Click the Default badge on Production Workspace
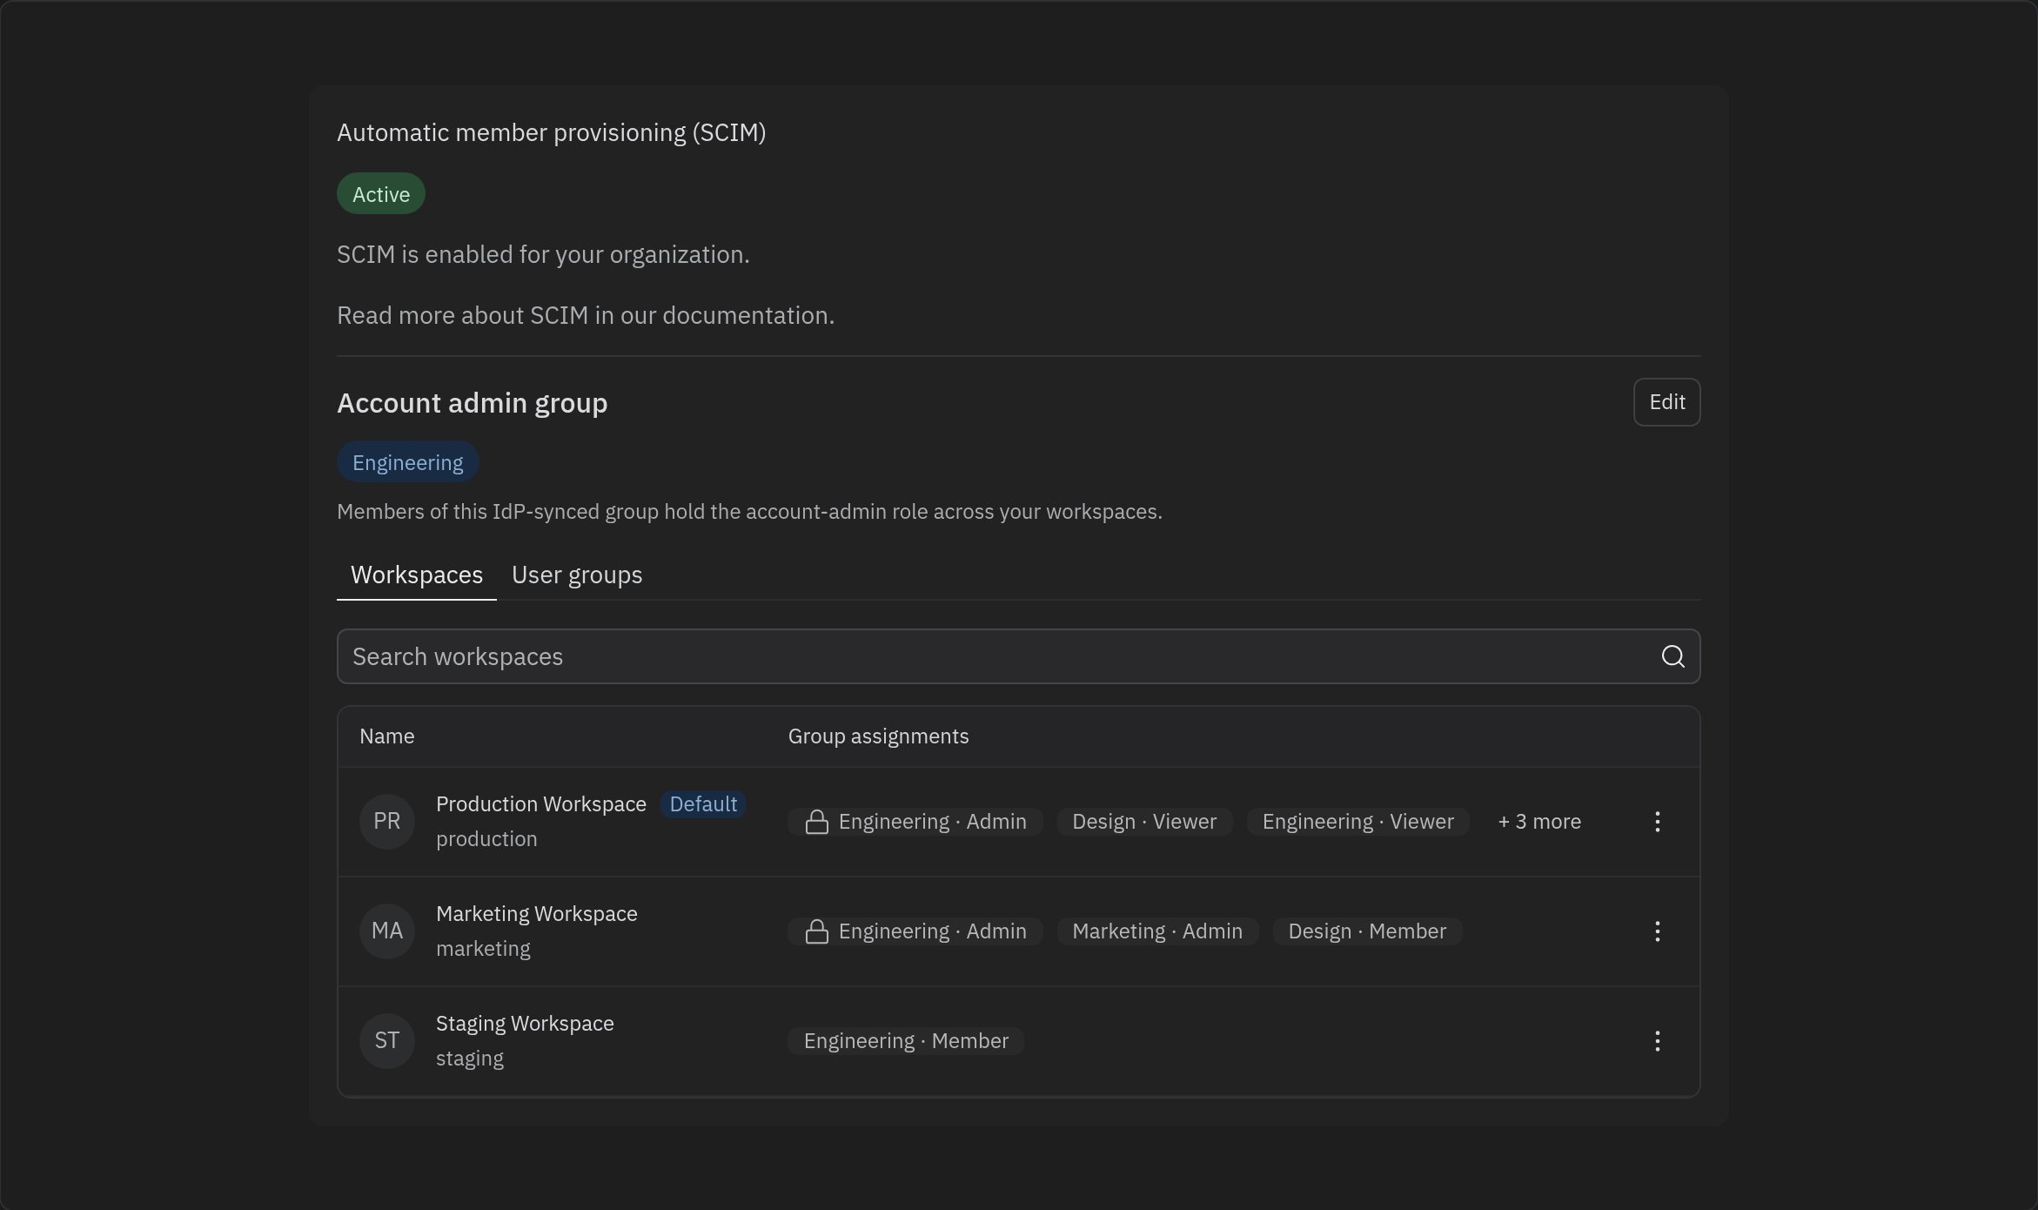2038x1210 pixels. click(x=703, y=804)
